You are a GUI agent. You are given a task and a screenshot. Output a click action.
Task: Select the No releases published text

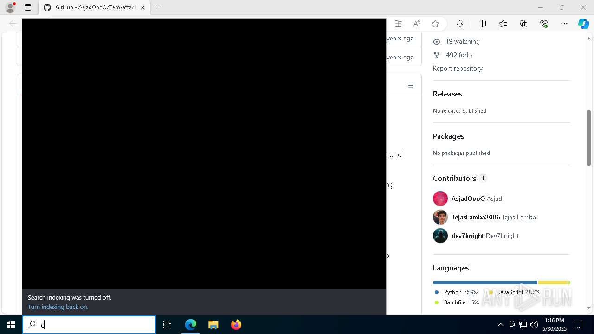pos(459,111)
